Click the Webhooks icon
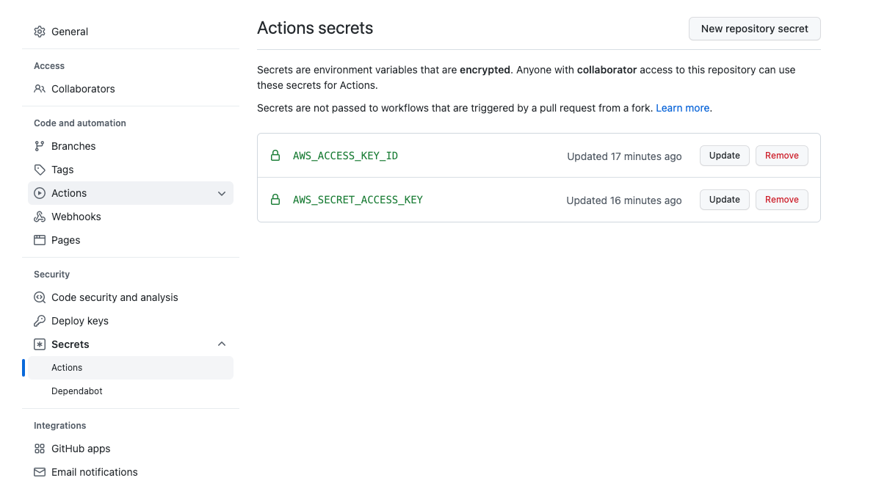The image size is (876, 497). 40,217
